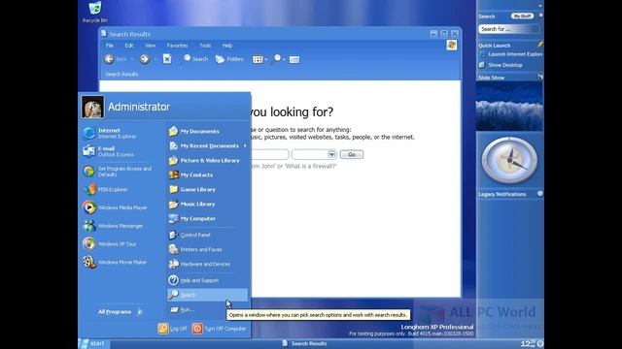
Task: Click the Go search button
Action: tap(352, 154)
